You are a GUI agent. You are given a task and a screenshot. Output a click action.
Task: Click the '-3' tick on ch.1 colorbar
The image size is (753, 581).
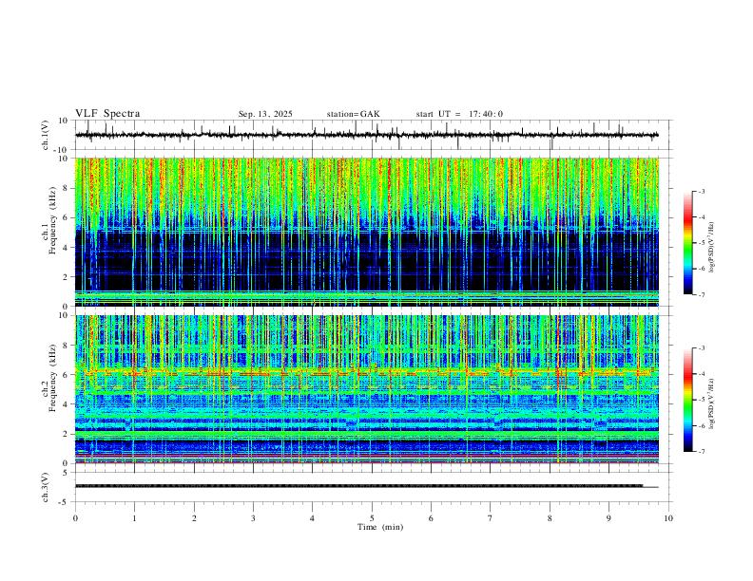[701, 191]
